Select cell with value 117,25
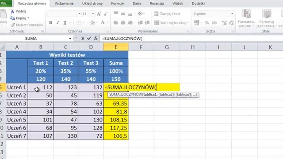Screen dimensions: 283x159 point(116,128)
